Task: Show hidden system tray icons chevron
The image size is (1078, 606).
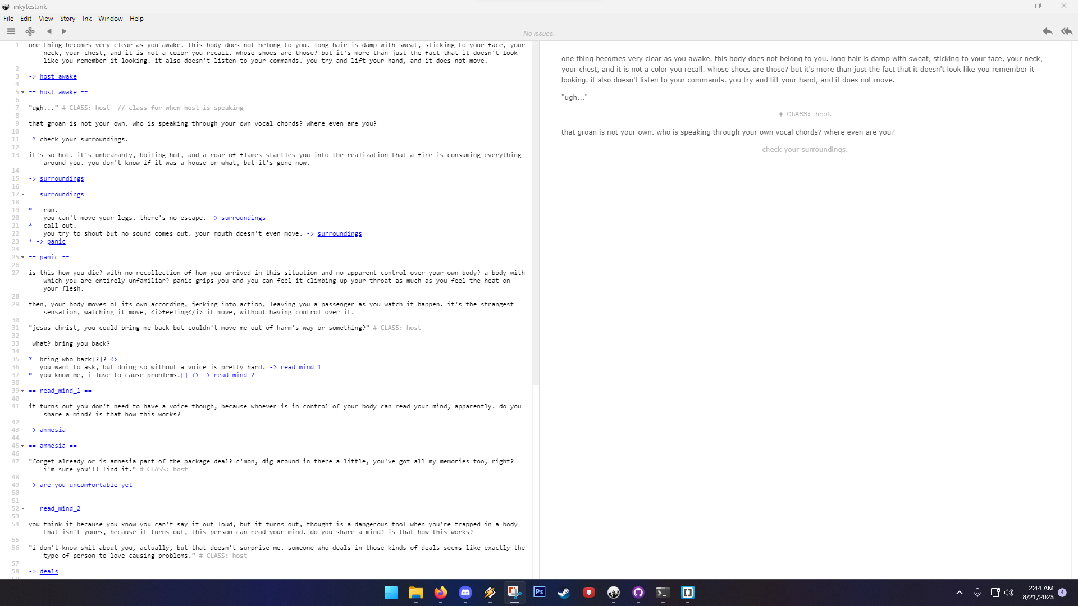Action: click(x=959, y=593)
